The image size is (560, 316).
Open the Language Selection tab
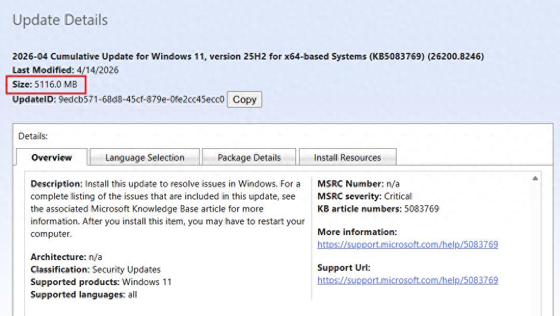(x=144, y=157)
